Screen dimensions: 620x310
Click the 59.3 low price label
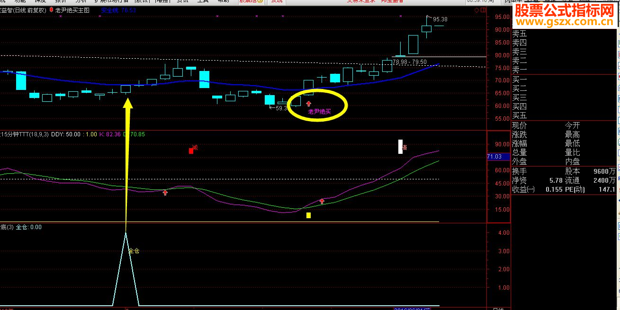[x=281, y=108]
